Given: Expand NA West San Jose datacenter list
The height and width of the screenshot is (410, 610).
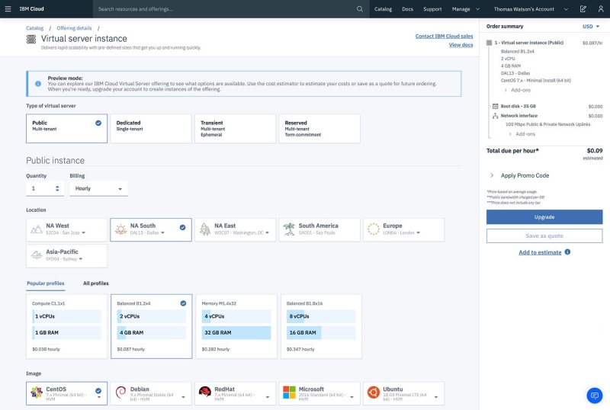Looking at the screenshot, I should click(x=83, y=233).
